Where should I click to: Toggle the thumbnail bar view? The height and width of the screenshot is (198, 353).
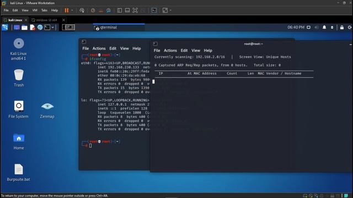click(x=127, y=10)
